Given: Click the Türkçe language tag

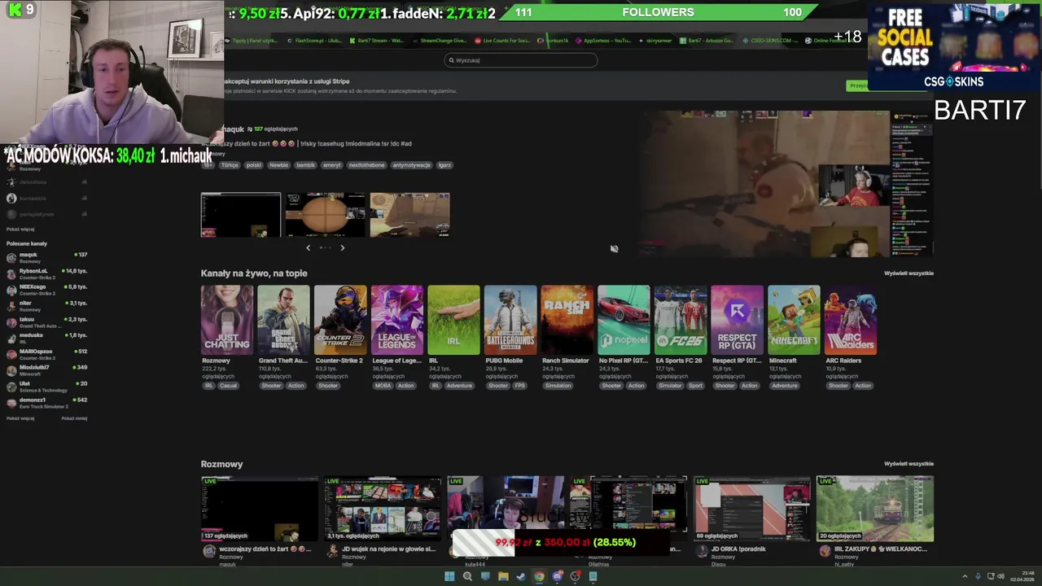Looking at the screenshot, I should click(x=230, y=165).
